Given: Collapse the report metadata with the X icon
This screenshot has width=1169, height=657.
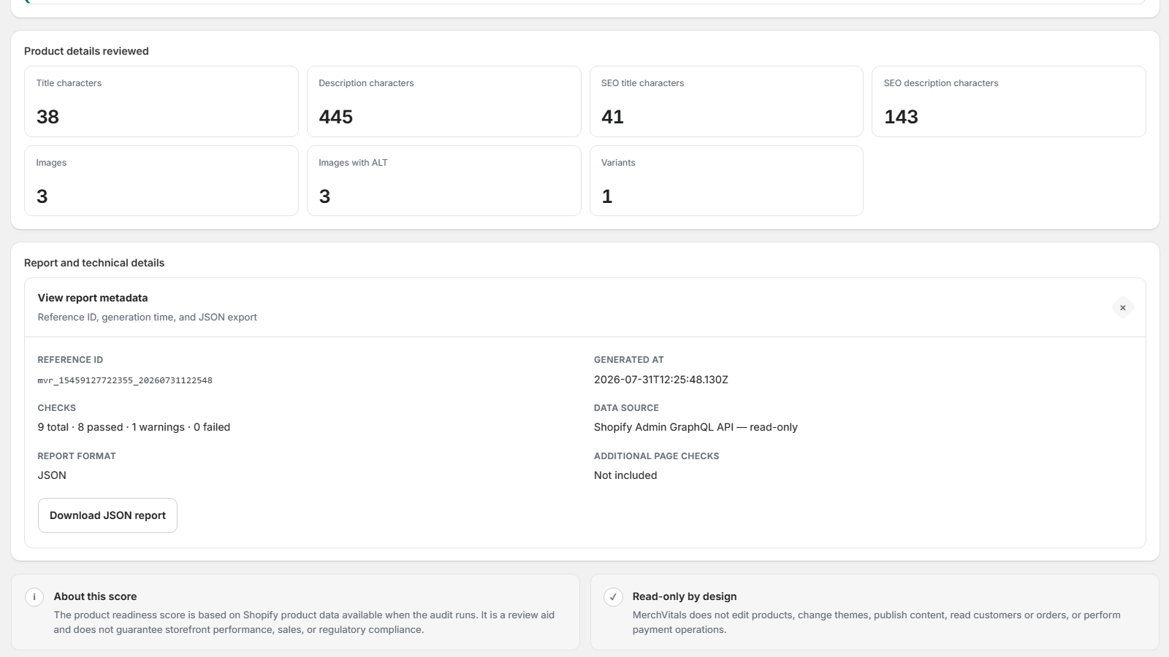Looking at the screenshot, I should coord(1122,307).
